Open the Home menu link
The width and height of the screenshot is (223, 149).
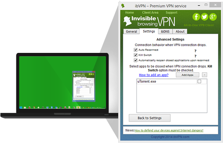(x=129, y=13)
